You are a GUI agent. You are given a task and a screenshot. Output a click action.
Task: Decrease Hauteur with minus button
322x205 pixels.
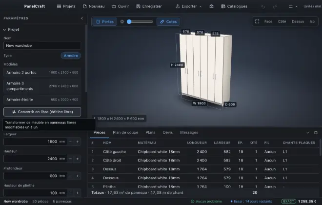[x=70, y=159]
